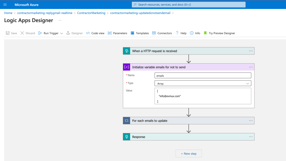Screen dimensions: 286x161
Task: Open contractormarketing-replygmail-realtime breadcrumb
Action: tap(45, 13)
